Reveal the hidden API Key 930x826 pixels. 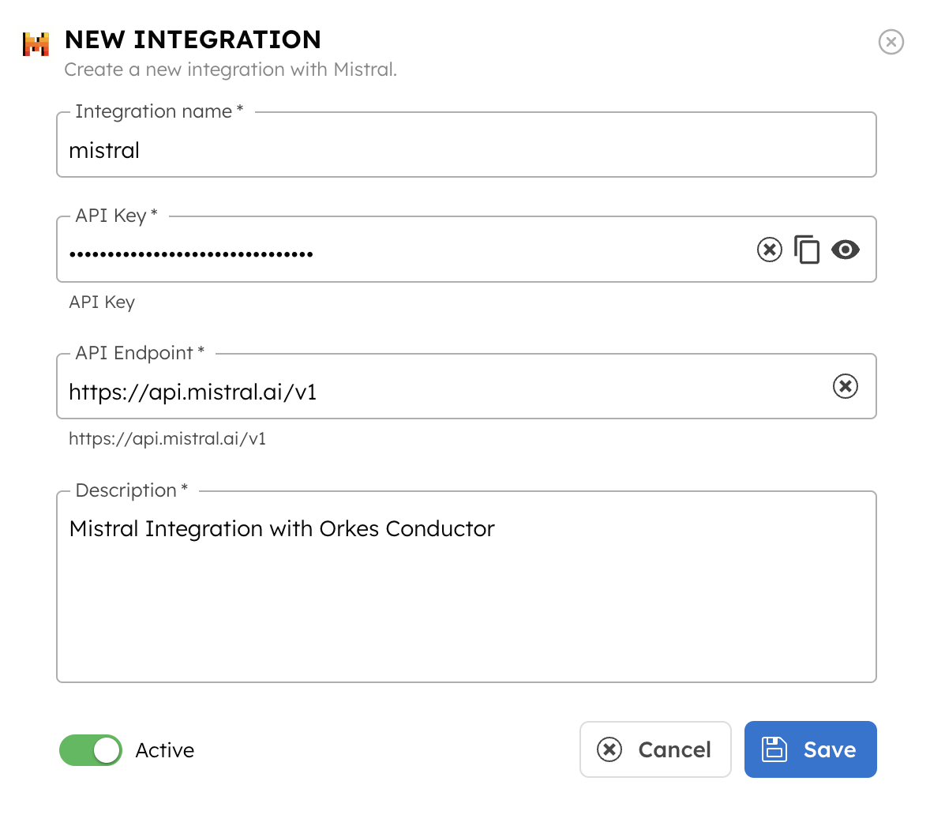[846, 250]
